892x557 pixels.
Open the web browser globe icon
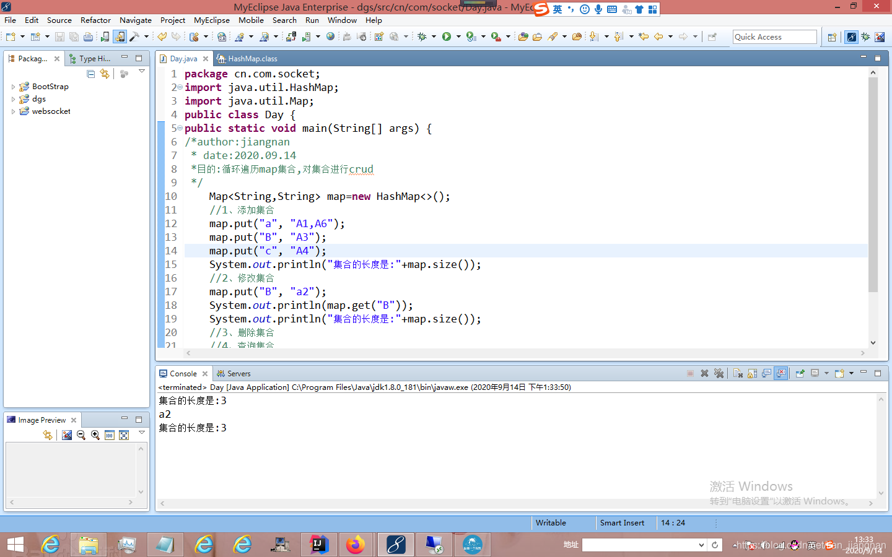[x=330, y=37]
